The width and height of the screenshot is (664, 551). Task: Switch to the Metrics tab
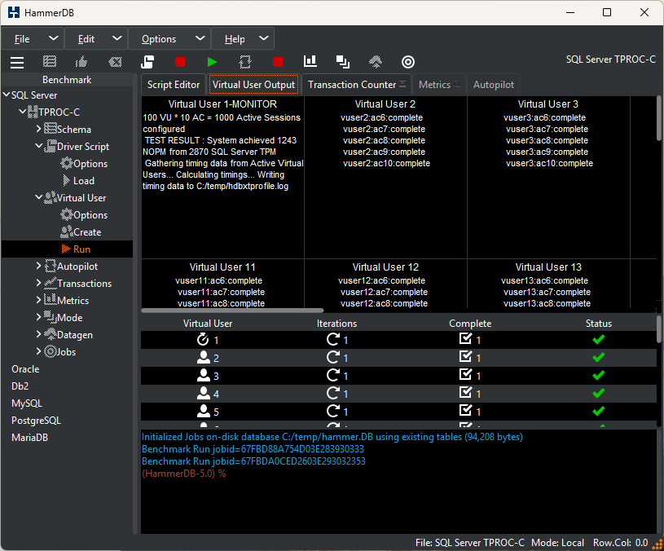[439, 85]
